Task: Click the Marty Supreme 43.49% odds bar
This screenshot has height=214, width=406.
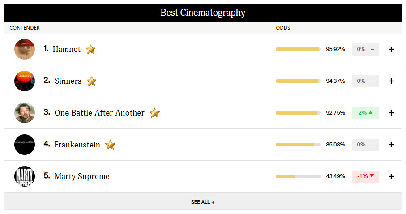Action: tap(298, 176)
